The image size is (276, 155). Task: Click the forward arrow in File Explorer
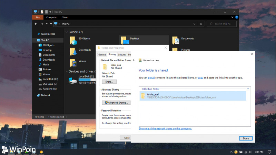tap(42, 24)
